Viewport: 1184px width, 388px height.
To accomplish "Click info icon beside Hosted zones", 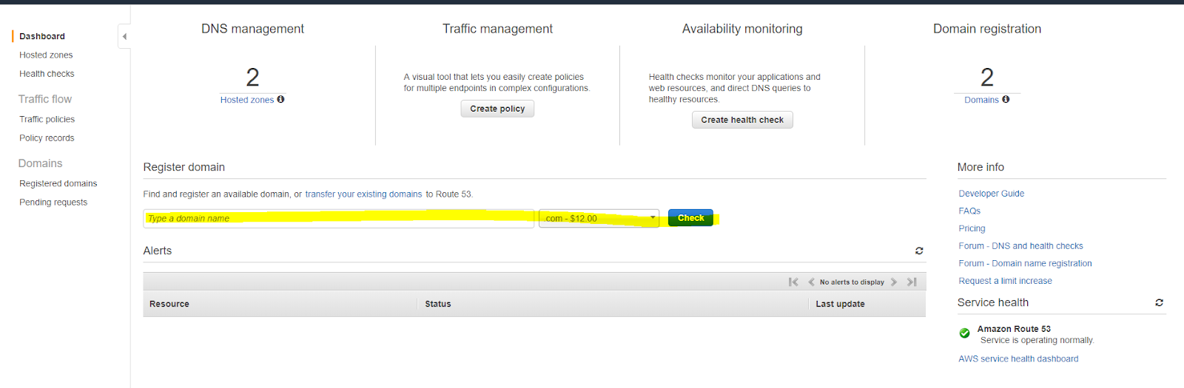I will point(281,99).
